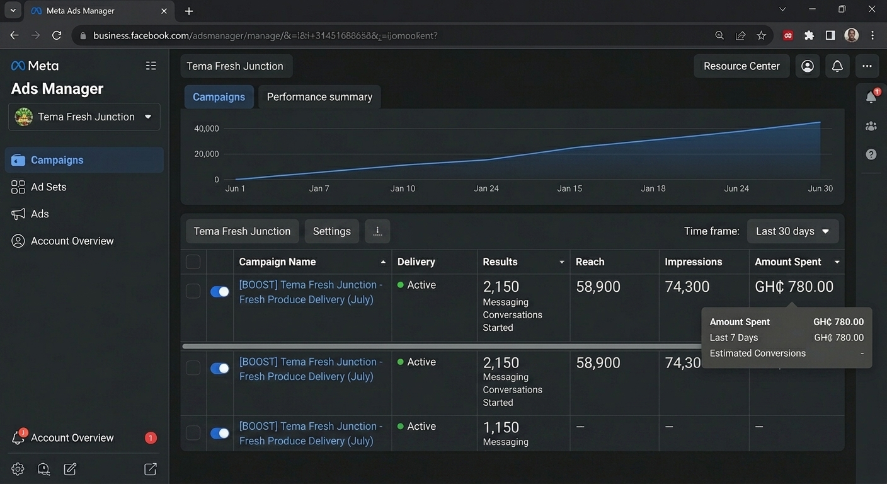Bookmark this page with the star icon
Image resolution: width=887 pixels, height=484 pixels.
(x=762, y=36)
